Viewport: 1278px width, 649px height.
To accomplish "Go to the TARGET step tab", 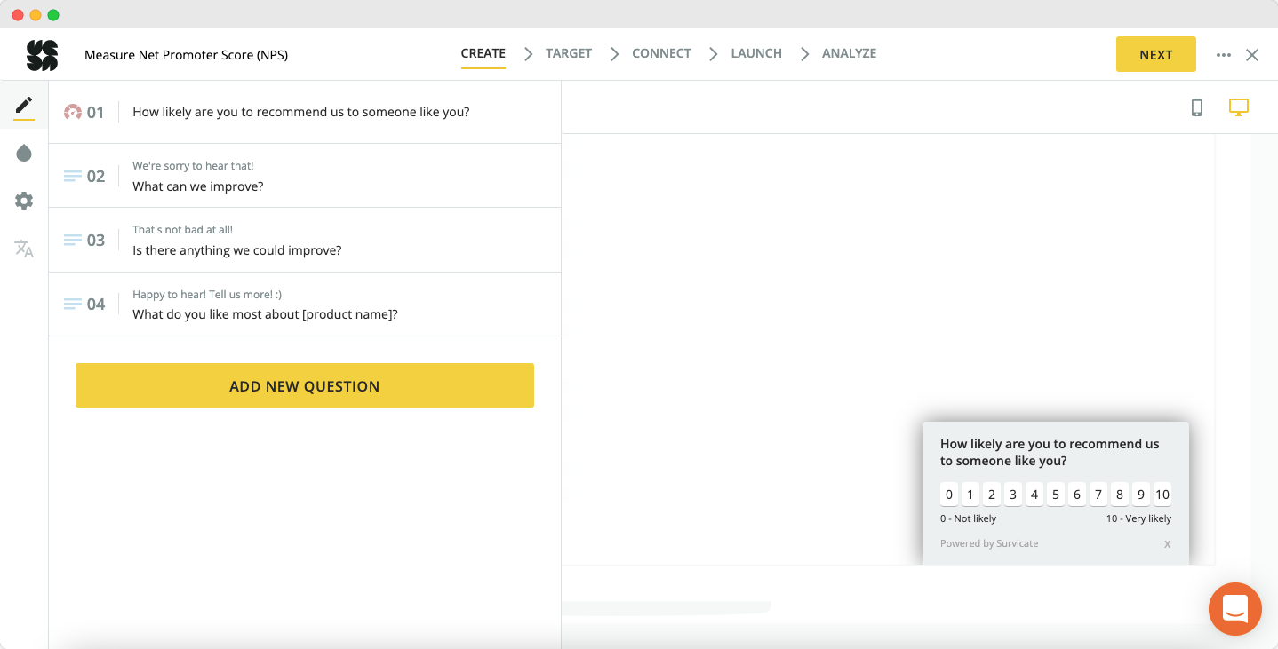I will (569, 53).
